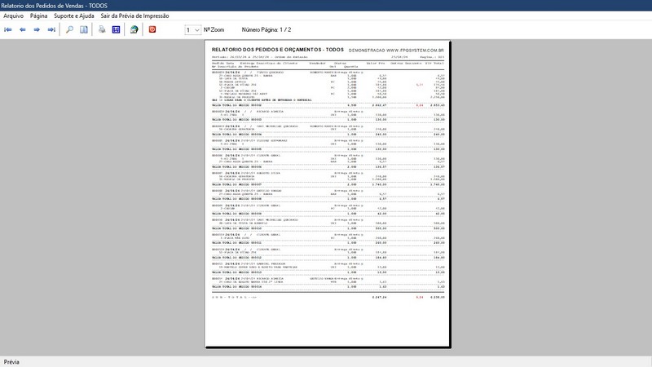Open the Página menu

[38, 15]
